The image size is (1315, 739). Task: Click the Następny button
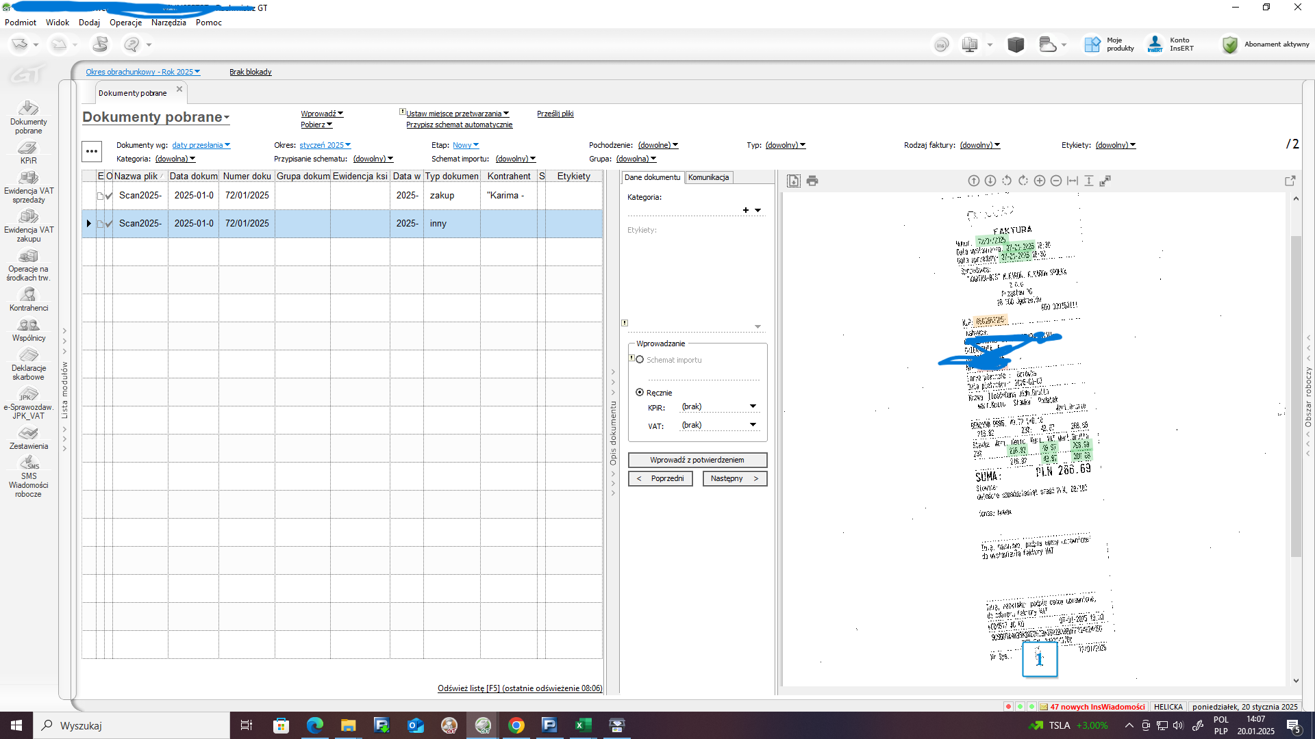(734, 478)
